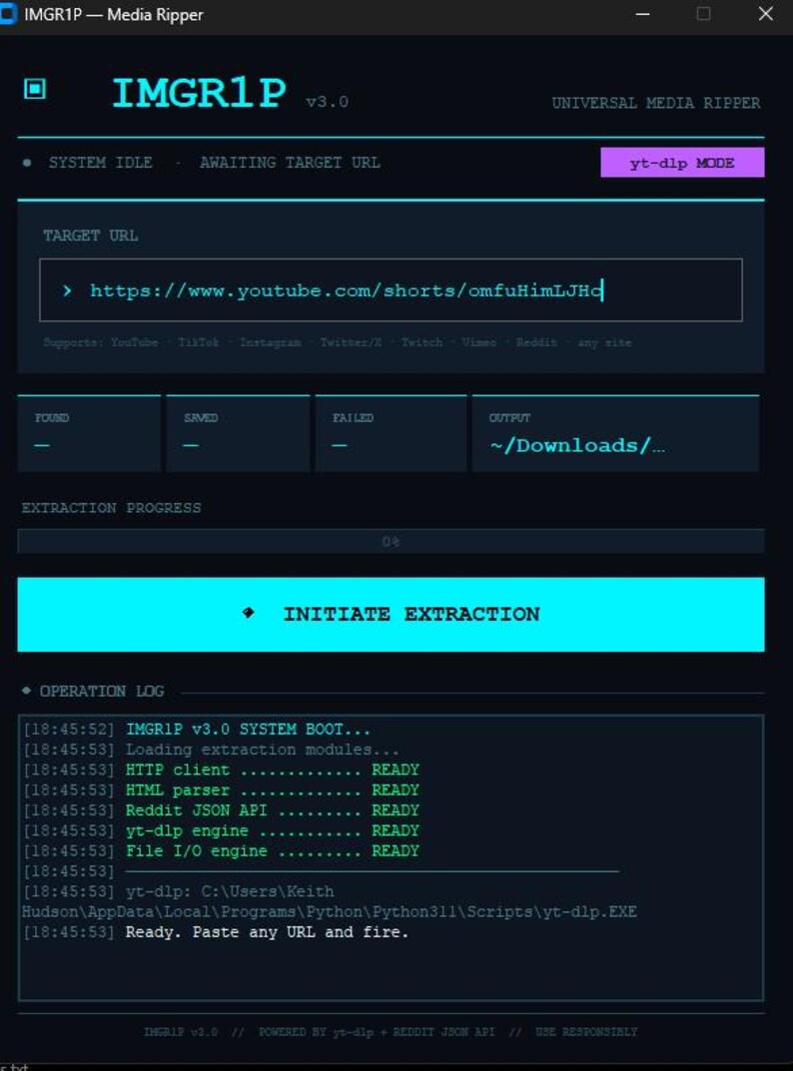Click the footer 'USE RESPONSIBLY' text
793x1071 pixels.
coord(586,1032)
